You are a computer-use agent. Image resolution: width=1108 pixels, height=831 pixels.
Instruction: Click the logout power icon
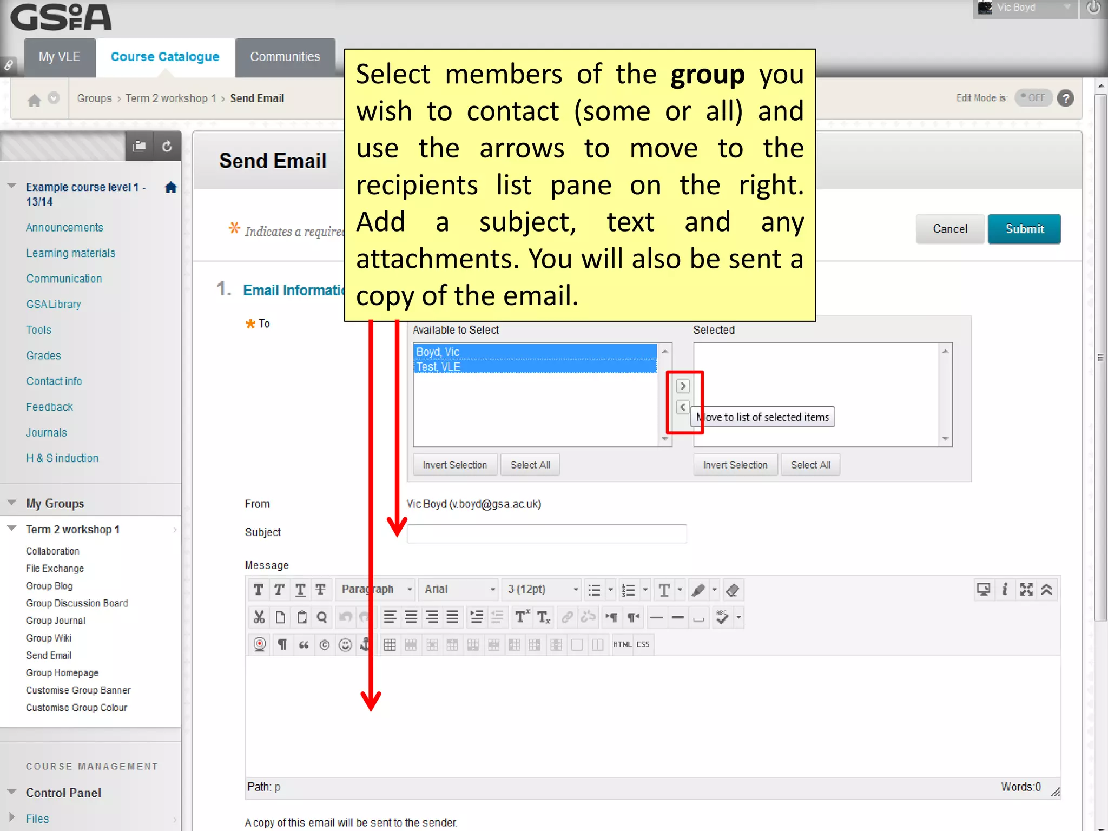coord(1093,8)
